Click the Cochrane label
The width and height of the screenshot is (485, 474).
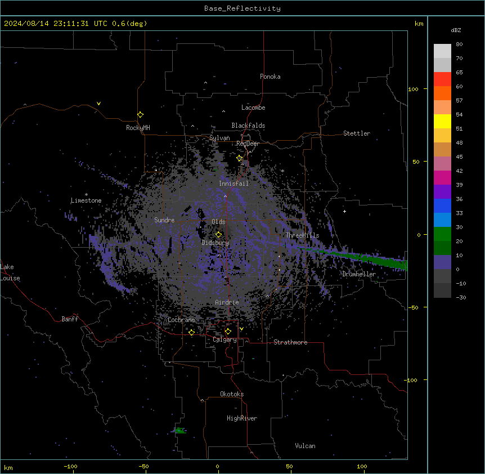[181, 320]
